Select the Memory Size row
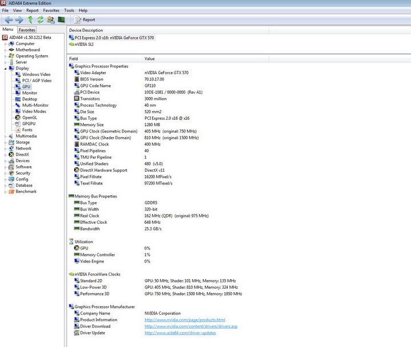Image resolution: width=411 pixels, height=347 pixels. [117, 125]
